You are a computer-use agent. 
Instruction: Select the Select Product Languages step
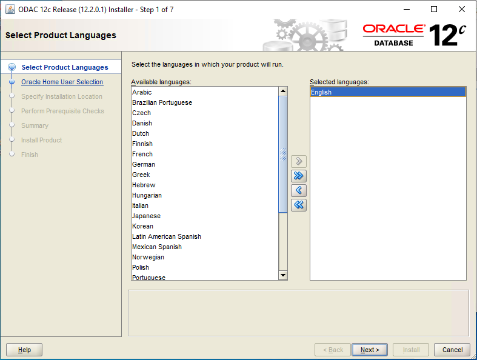pos(65,67)
